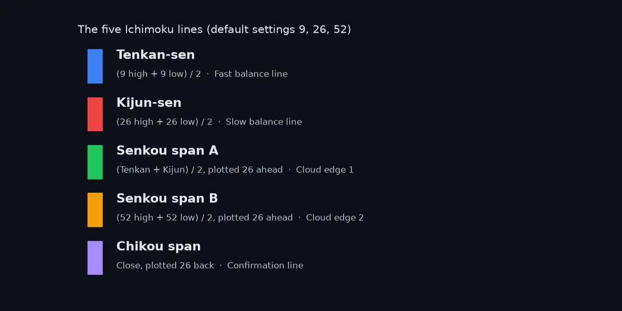The image size is (622, 311).
Task: Select the Chikou span heading
Action: point(159,246)
